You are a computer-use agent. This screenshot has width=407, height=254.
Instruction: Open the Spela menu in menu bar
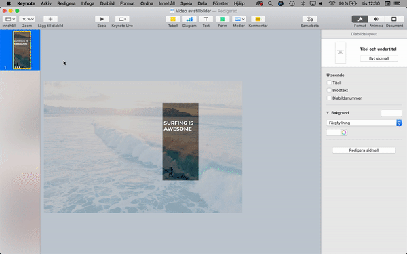point(186,3)
